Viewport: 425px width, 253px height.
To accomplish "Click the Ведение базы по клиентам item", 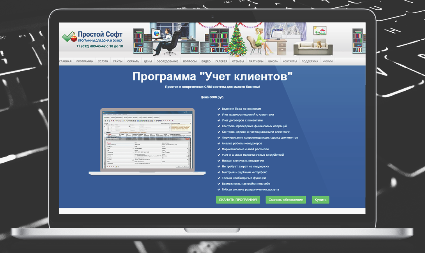I will coord(241,109).
